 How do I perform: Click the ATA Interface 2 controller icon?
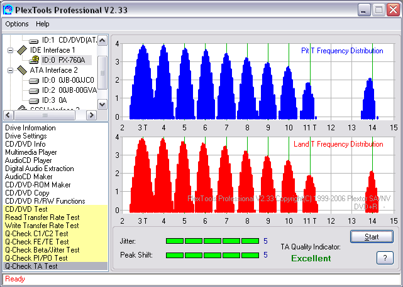(x=22, y=70)
